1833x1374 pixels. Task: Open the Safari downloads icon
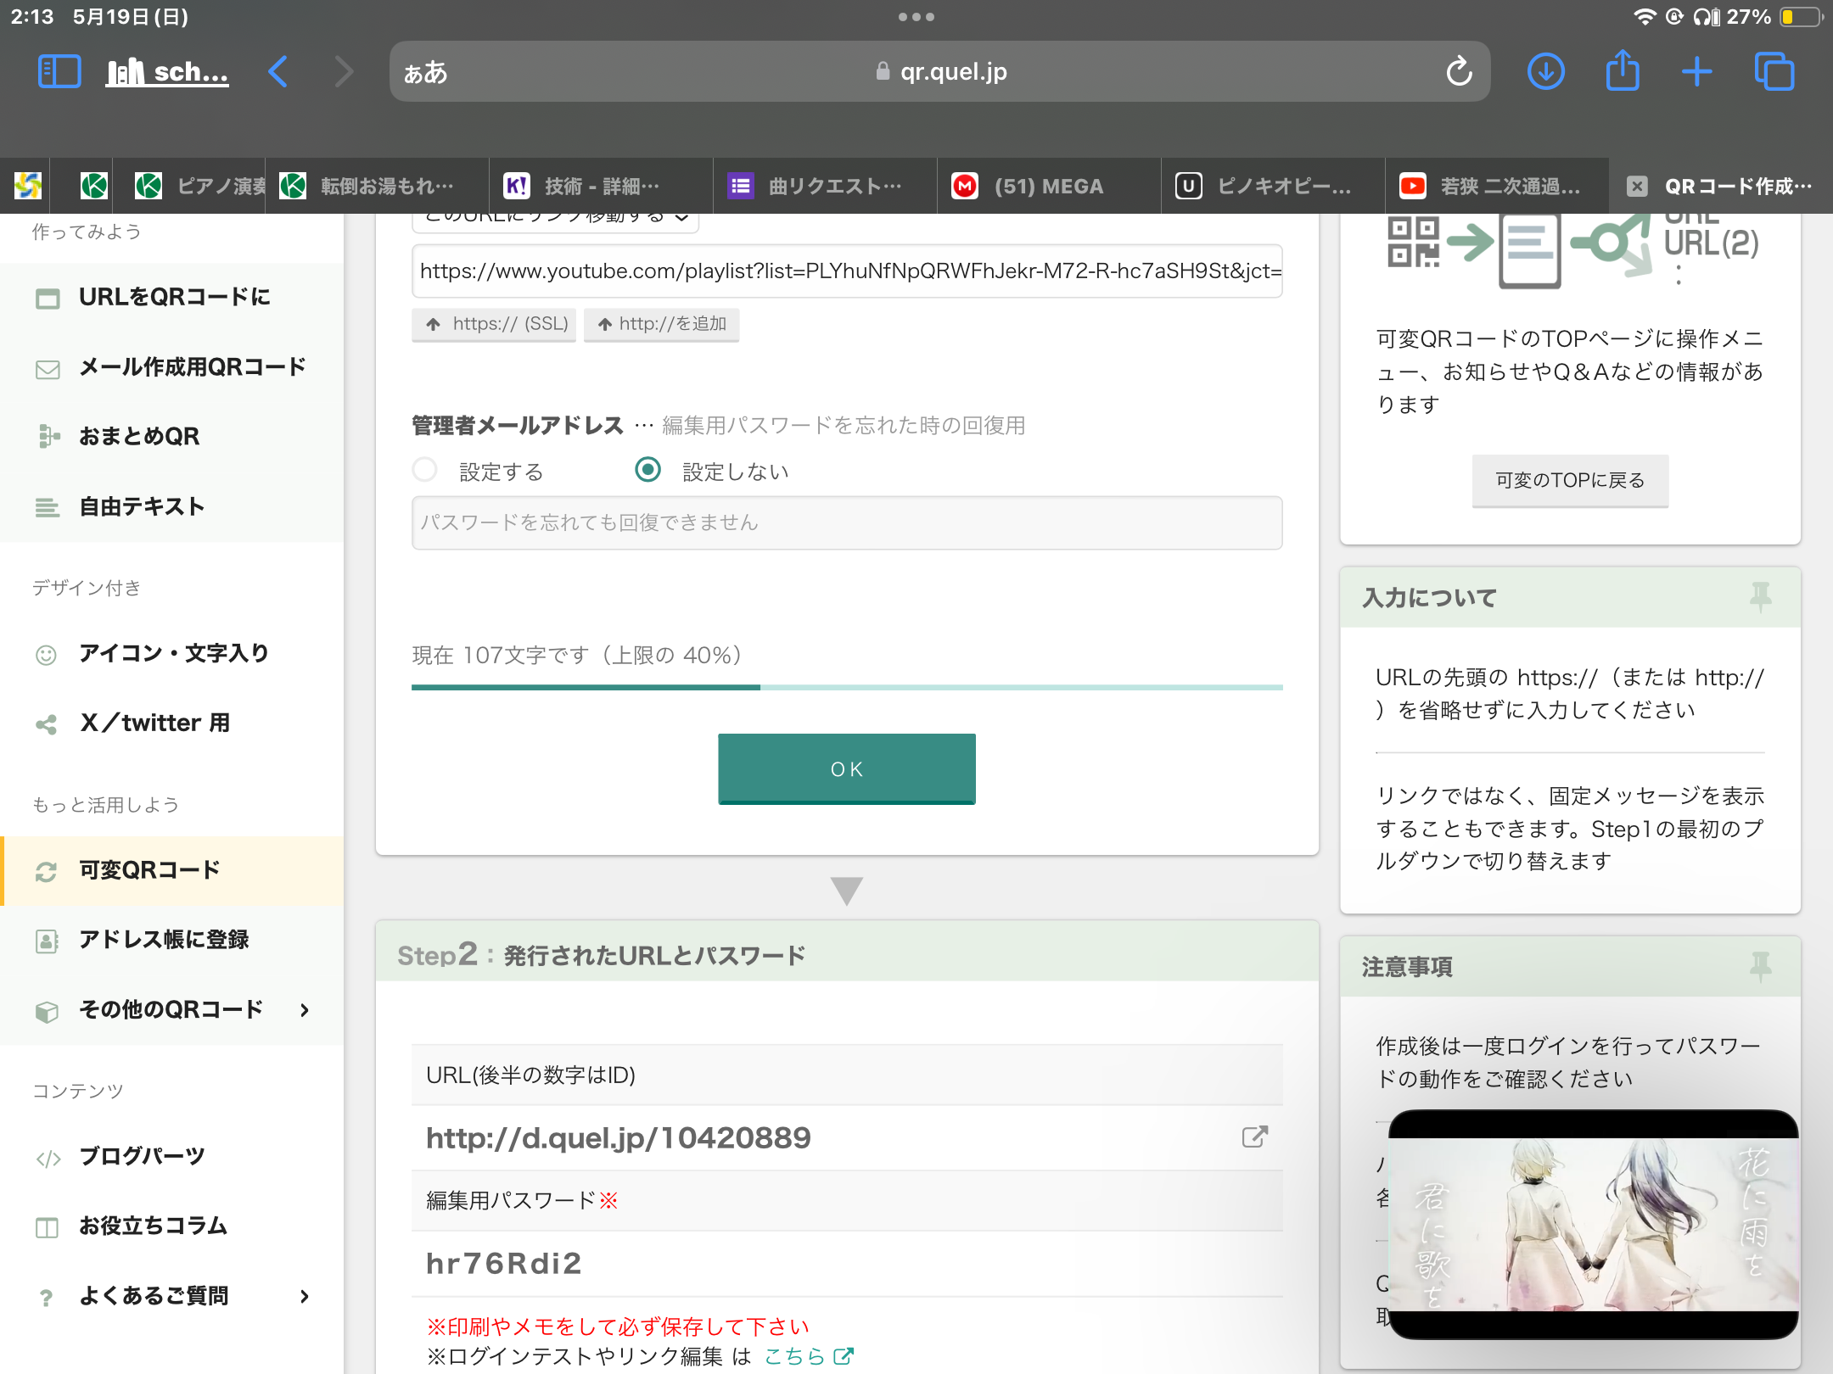(x=1545, y=71)
